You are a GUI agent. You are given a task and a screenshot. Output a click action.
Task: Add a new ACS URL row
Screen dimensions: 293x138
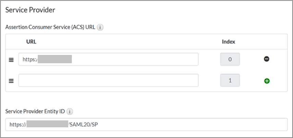(x=267, y=81)
